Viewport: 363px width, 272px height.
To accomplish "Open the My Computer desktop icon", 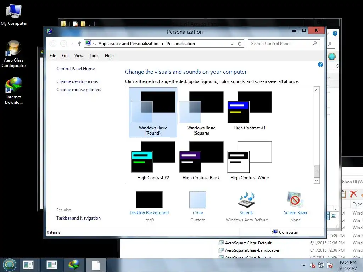I will (14, 15).
